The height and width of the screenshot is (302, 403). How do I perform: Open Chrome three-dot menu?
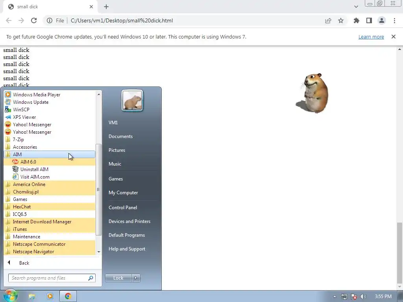(x=394, y=20)
